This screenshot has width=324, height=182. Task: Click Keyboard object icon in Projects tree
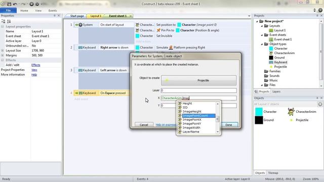click(x=271, y=62)
